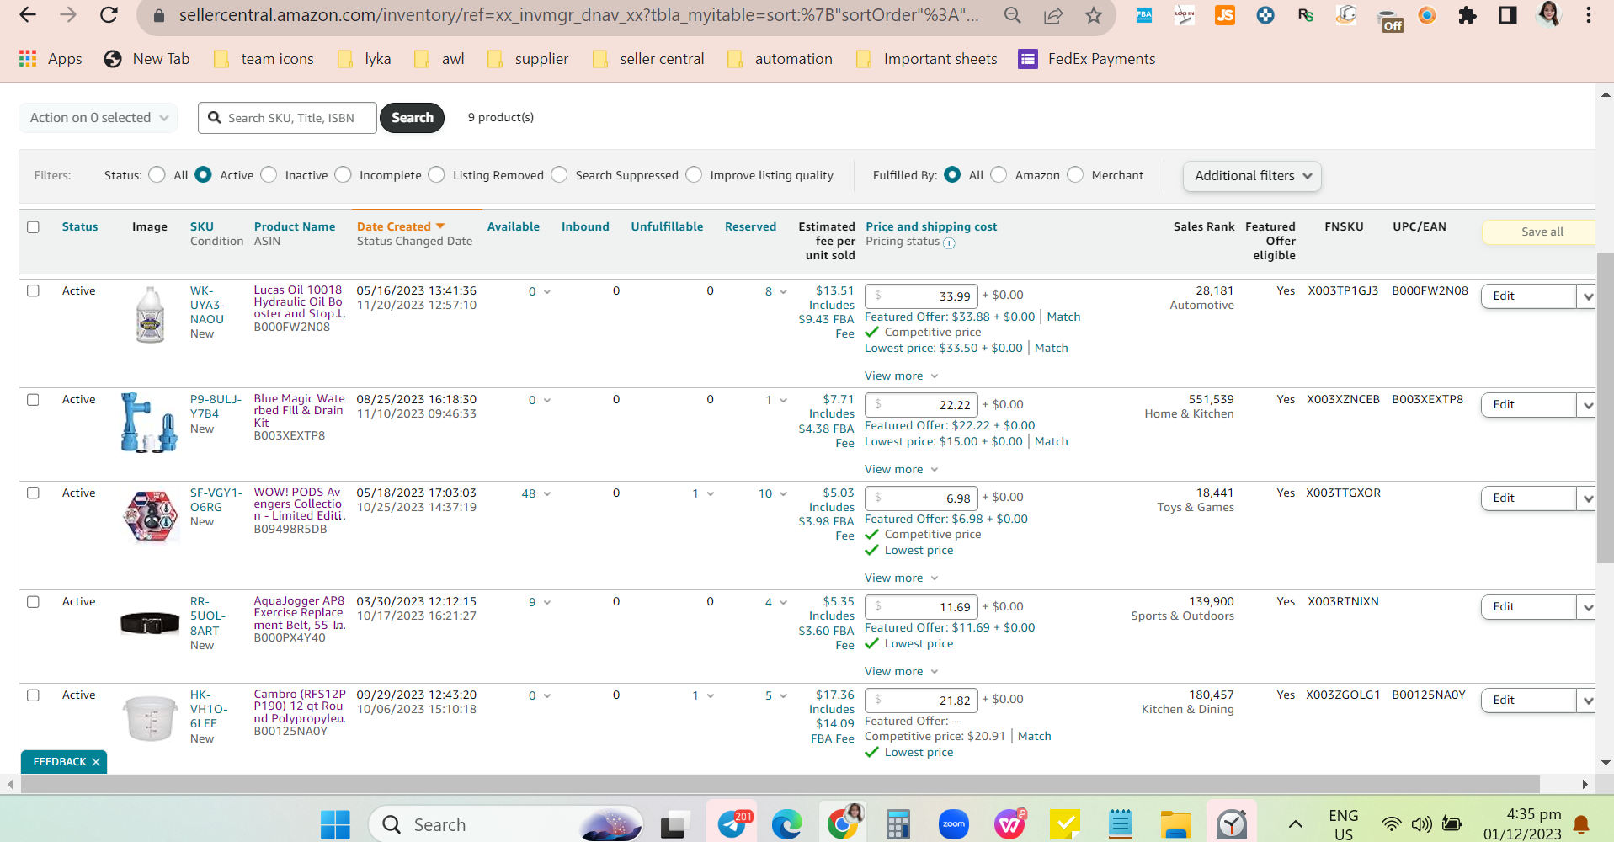The image size is (1614, 842).
Task: Click the Search button next to SKU field
Action: pyautogui.click(x=412, y=118)
